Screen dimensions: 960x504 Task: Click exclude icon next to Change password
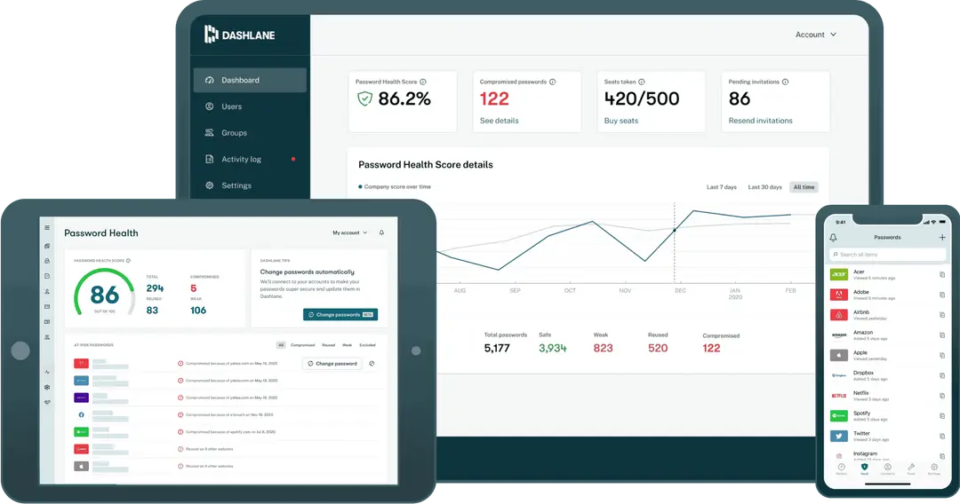[x=372, y=364]
